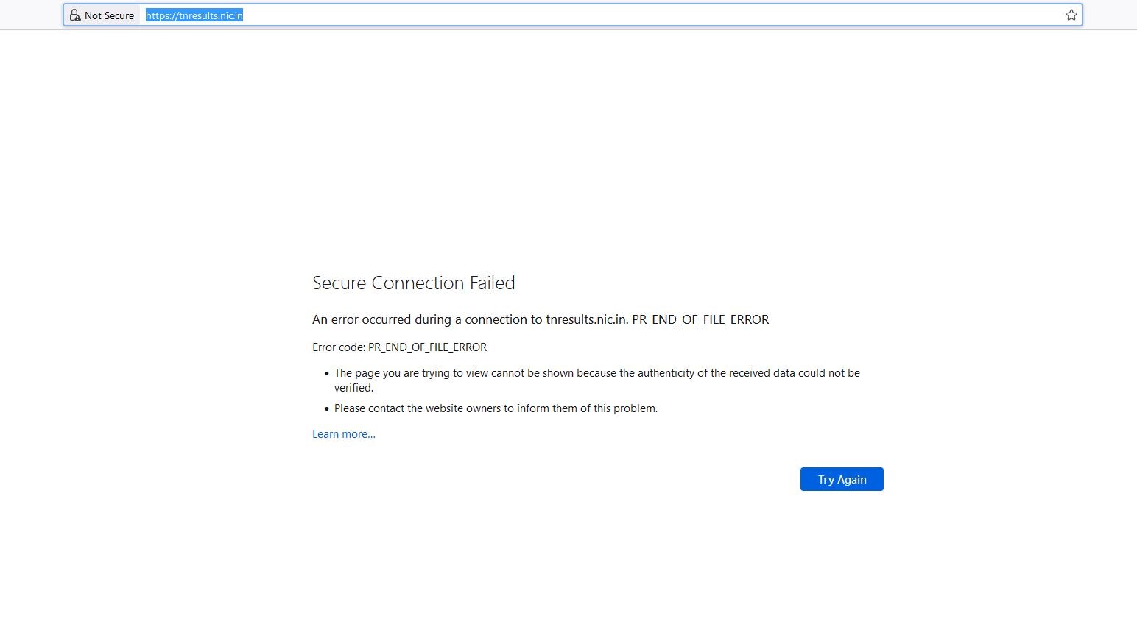
Task: Click the "Not Secure" site identity label
Action: [109, 15]
